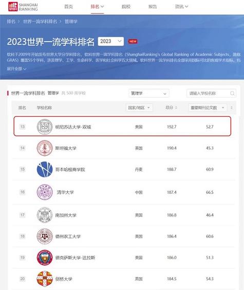Click UT Dallas logo
Image resolution: width=244 pixels, height=290 pixels.
(45, 258)
